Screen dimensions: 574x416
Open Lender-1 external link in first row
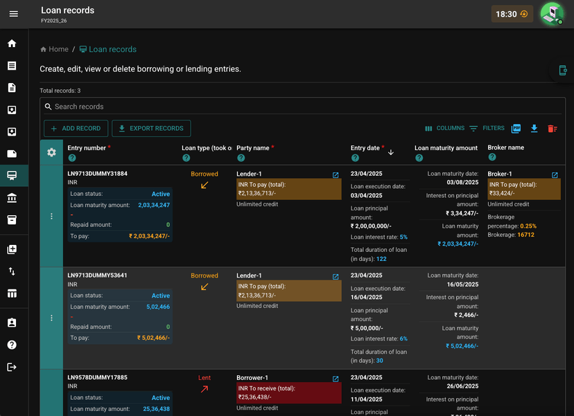tap(336, 175)
